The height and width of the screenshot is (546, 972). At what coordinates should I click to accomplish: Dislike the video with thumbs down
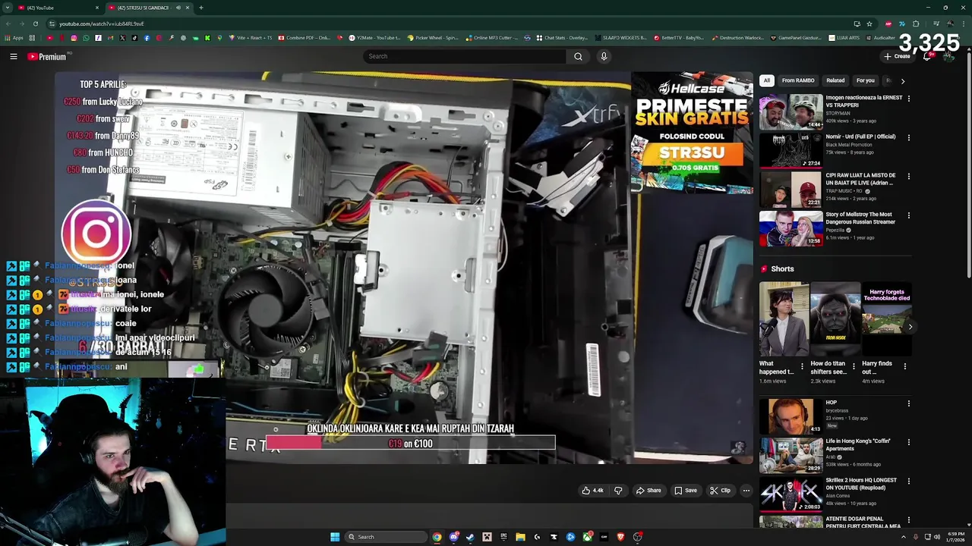tap(618, 491)
